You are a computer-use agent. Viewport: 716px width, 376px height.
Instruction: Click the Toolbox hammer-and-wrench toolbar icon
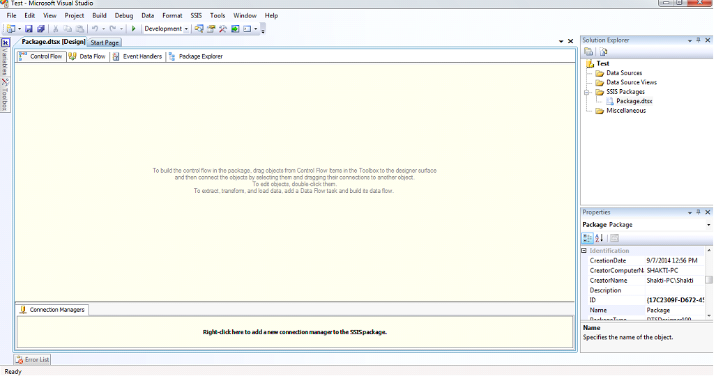click(223, 29)
